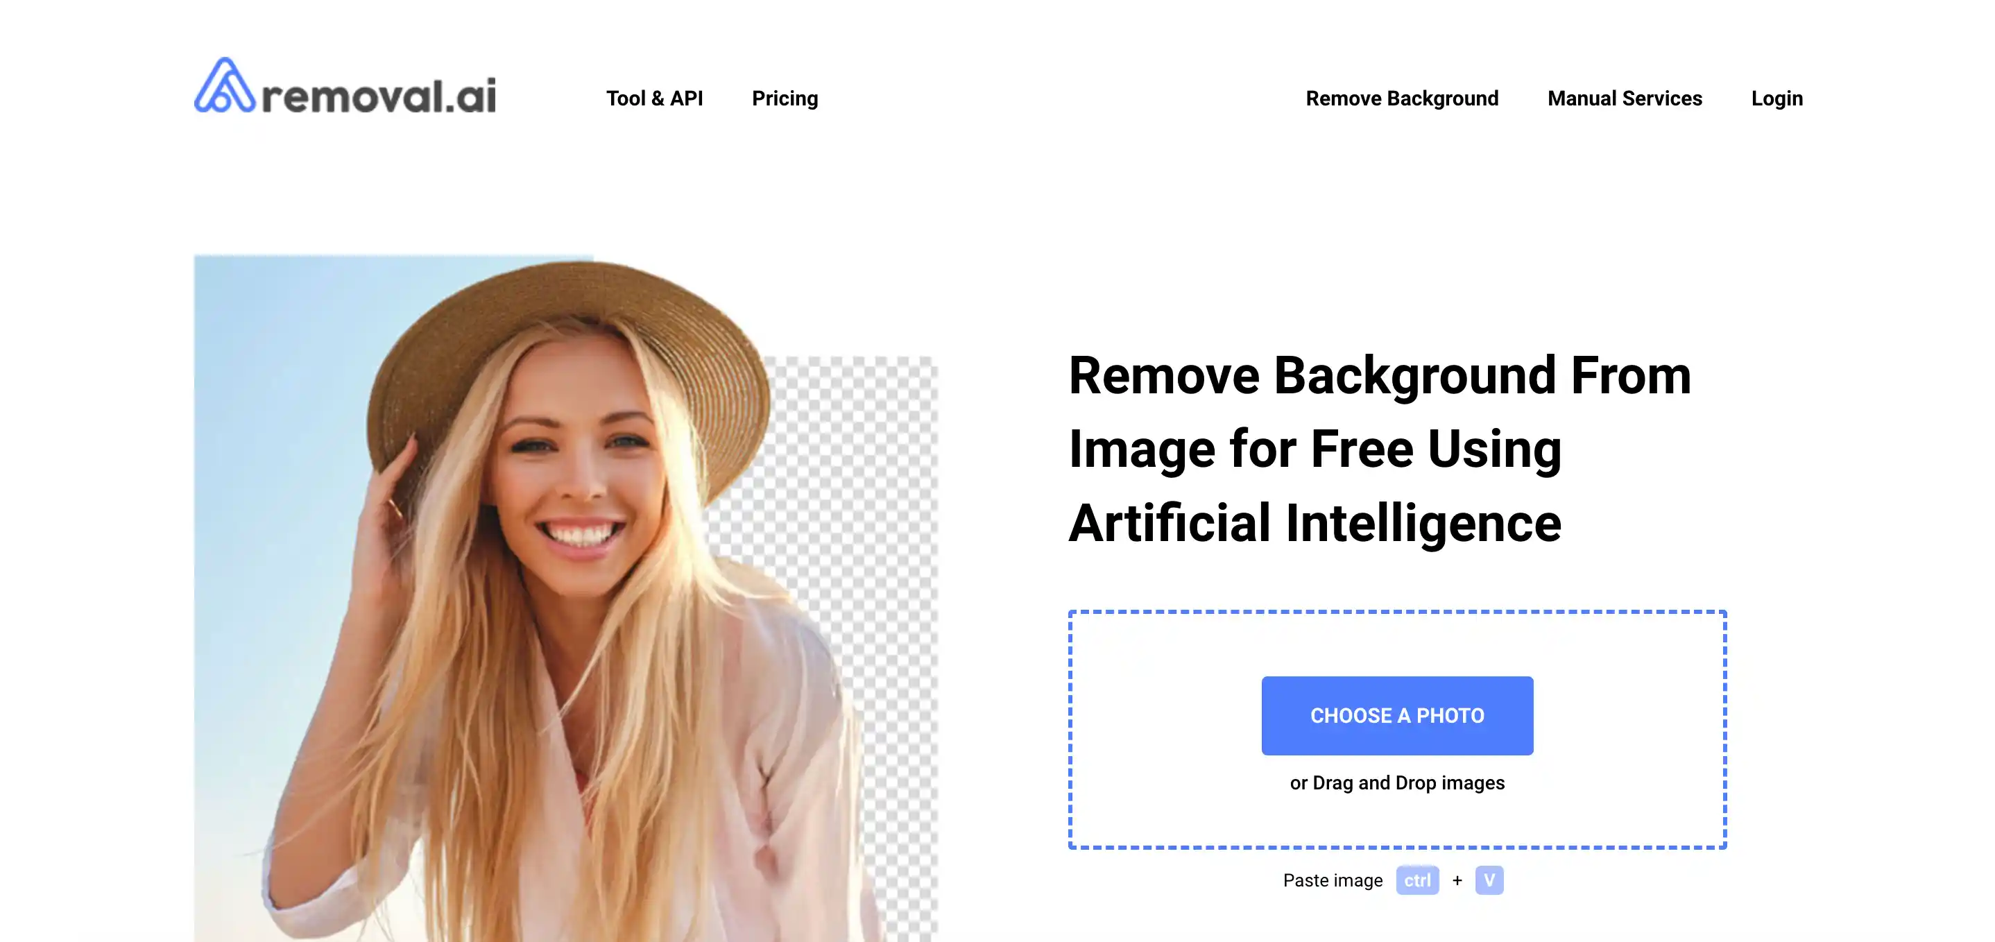
Task: Open the Pricing menu
Action: 784,98
